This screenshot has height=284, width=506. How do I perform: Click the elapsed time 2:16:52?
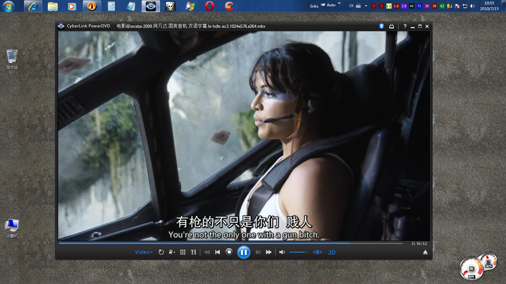[x=419, y=244]
